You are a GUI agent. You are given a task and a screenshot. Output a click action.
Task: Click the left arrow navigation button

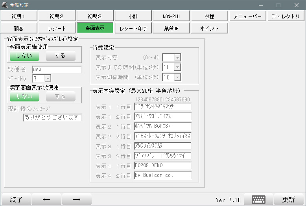pyautogui.click(x=46, y=199)
